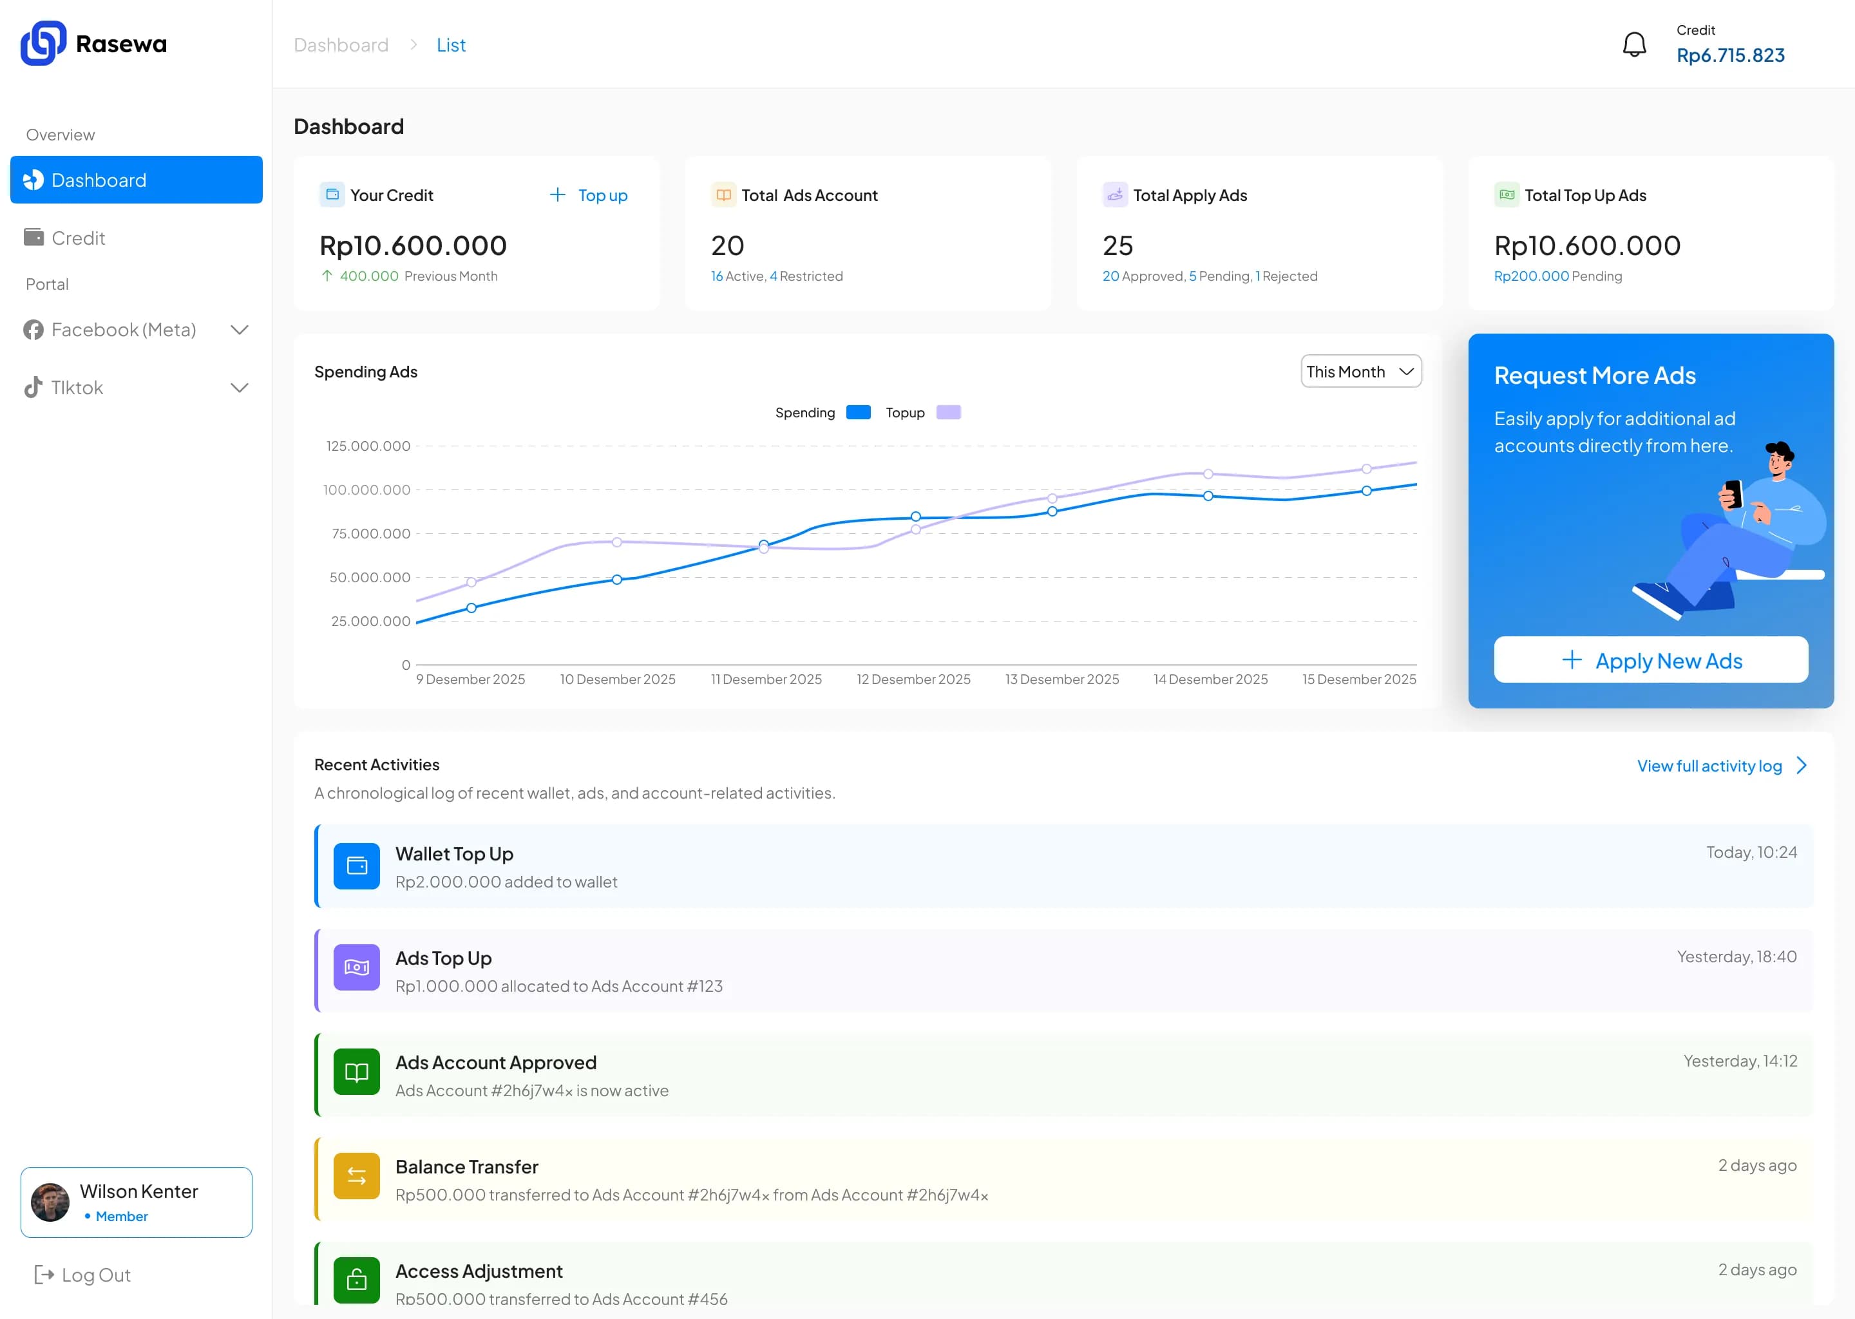Go to Dashboard breadcrumb
Image resolution: width=1855 pixels, height=1319 pixels.
341,44
